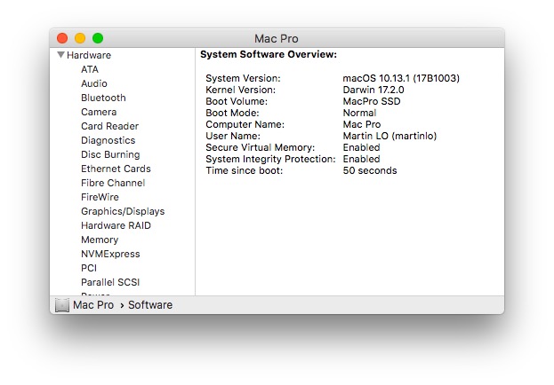Select the Martin LO (martinlo) user name

pos(389,136)
